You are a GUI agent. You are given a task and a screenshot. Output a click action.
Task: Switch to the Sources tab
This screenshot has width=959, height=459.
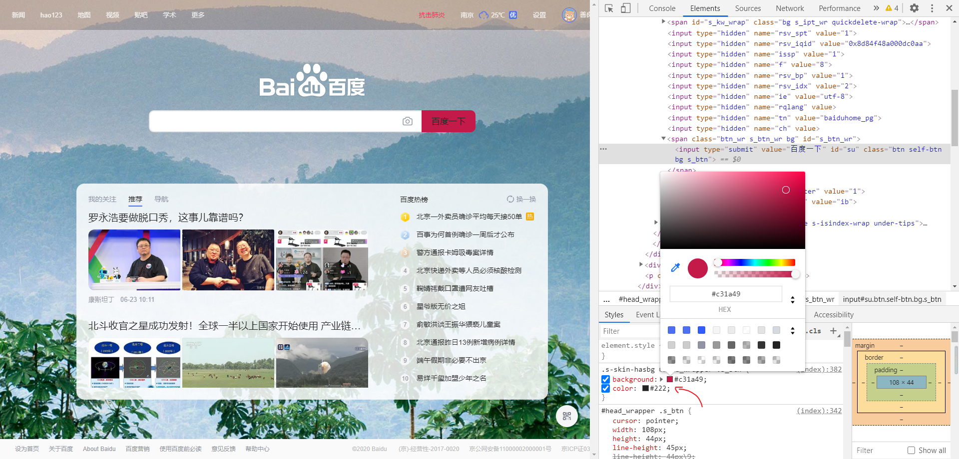click(x=748, y=8)
